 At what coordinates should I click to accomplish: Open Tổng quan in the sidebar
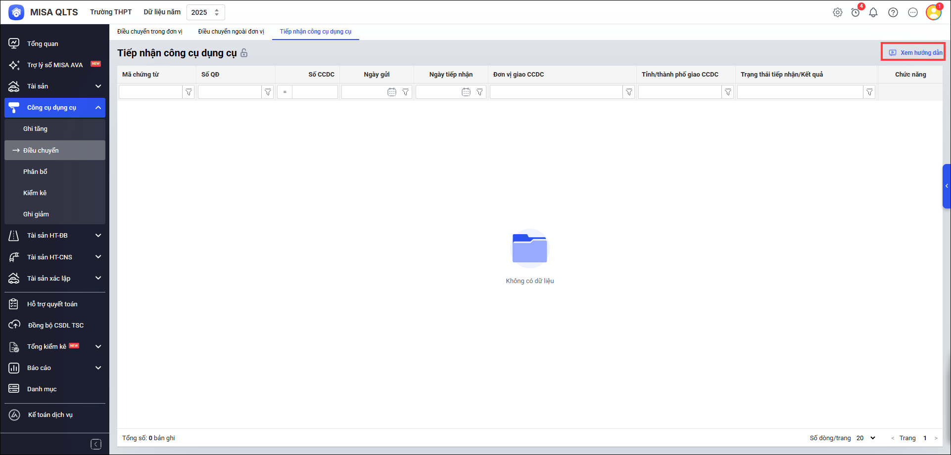55,43
